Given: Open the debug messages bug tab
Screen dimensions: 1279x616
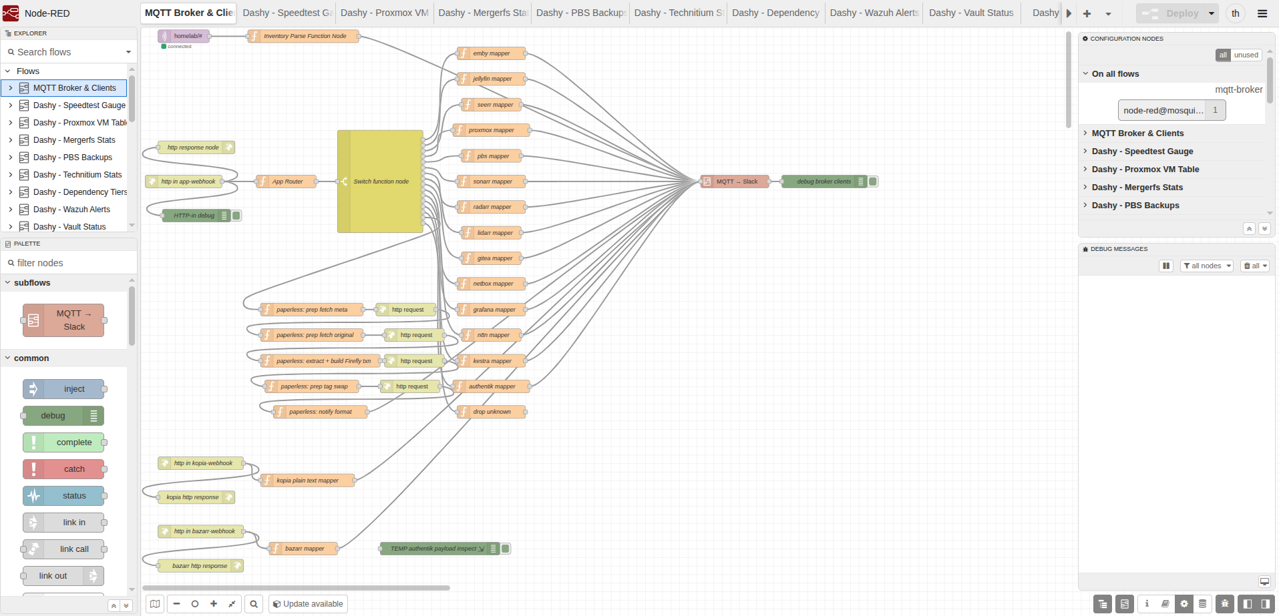Looking at the screenshot, I should (x=1225, y=604).
